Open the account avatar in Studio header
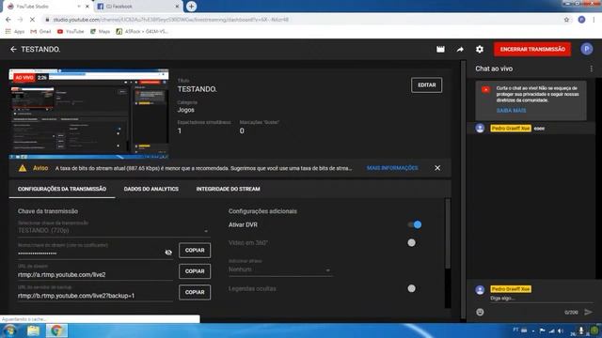The height and width of the screenshot is (338, 602). 586,49
